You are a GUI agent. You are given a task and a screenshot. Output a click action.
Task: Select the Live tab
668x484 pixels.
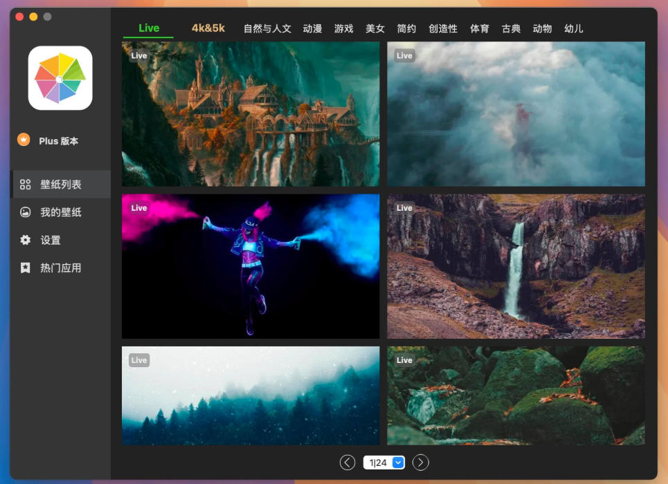click(x=149, y=28)
